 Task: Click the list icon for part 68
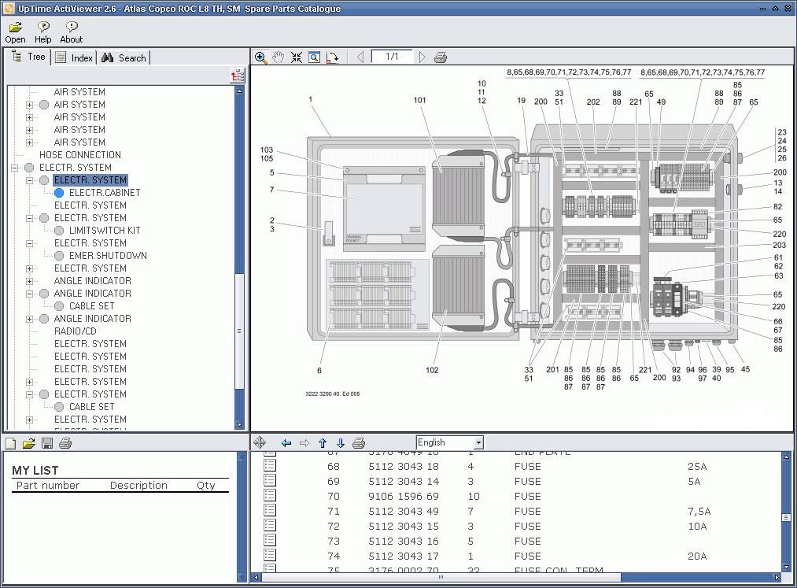click(x=270, y=465)
